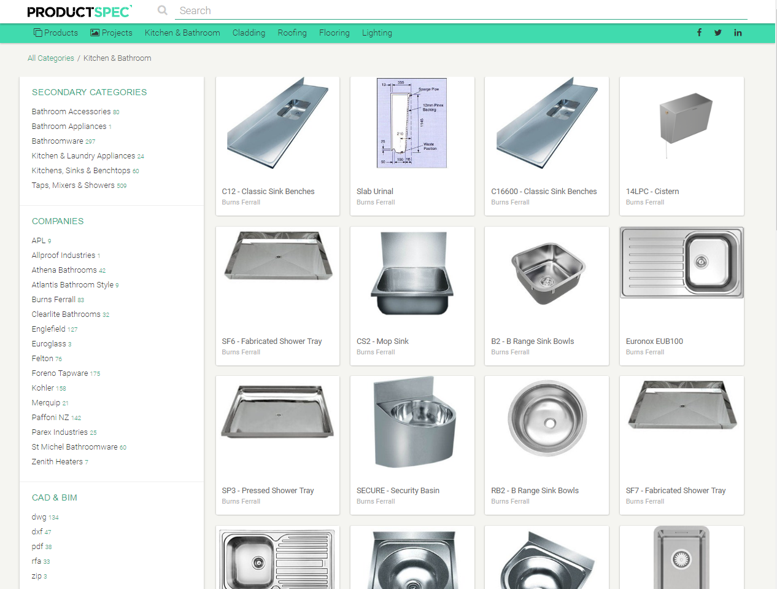Click SECURE - Security Basin title text
The image size is (777, 589).
pyautogui.click(x=398, y=491)
